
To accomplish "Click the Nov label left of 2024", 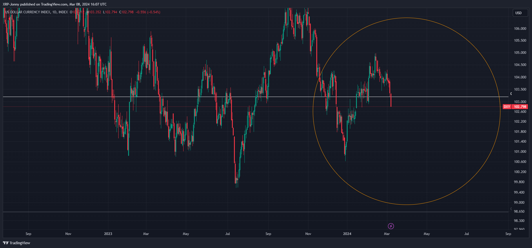I will (x=308, y=234).
